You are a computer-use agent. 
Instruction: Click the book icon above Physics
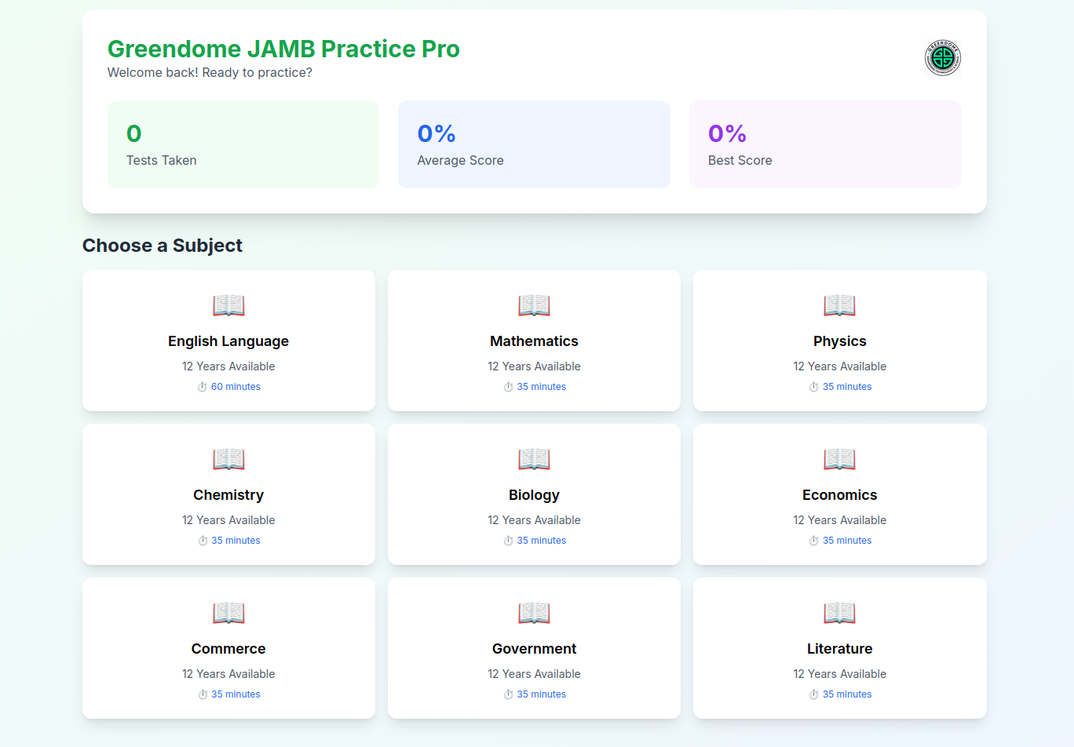(839, 305)
